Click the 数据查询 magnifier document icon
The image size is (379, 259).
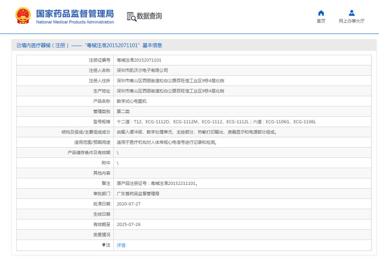(x=131, y=16)
